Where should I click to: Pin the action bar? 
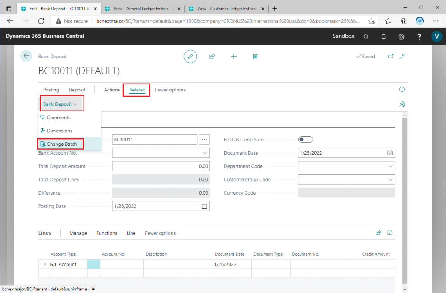402,104
